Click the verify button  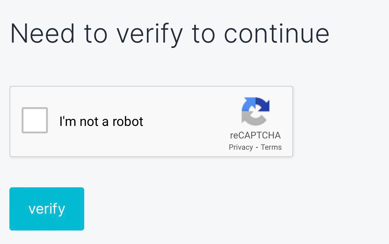pyautogui.click(x=47, y=209)
